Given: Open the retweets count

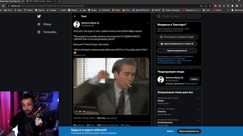Looking at the screenshot, I should click(79, 125).
